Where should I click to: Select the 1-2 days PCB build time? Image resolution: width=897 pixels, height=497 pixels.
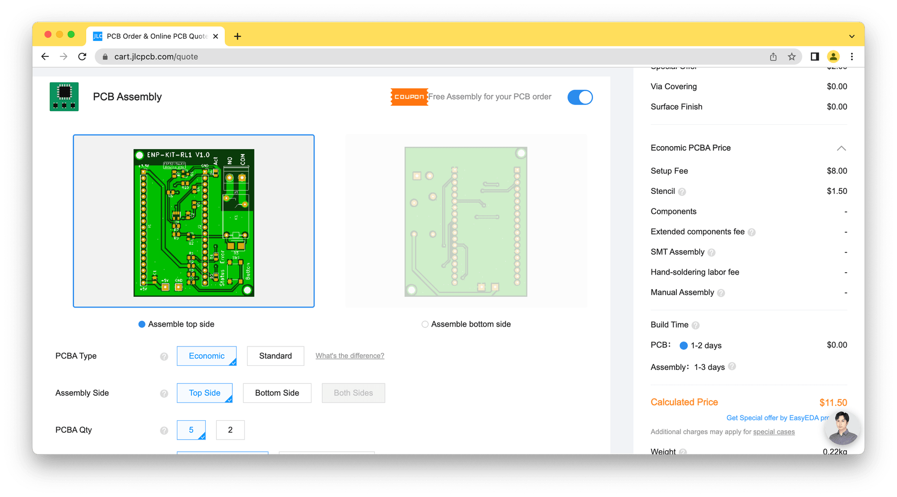click(x=684, y=345)
